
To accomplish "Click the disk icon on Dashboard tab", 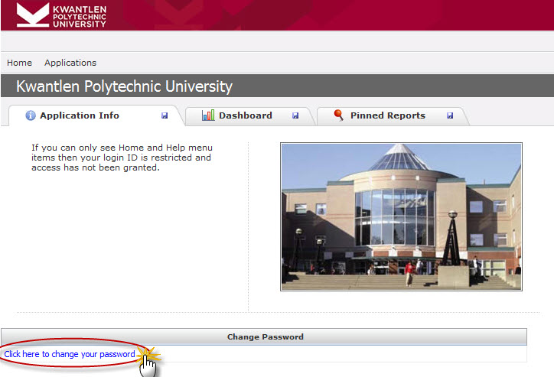I will pos(295,116).
